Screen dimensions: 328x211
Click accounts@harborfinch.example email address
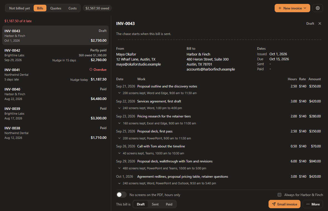point(211,69)
